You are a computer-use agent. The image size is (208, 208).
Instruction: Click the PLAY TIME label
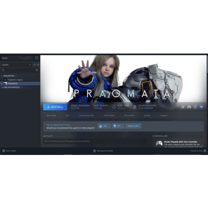[123, 106]
